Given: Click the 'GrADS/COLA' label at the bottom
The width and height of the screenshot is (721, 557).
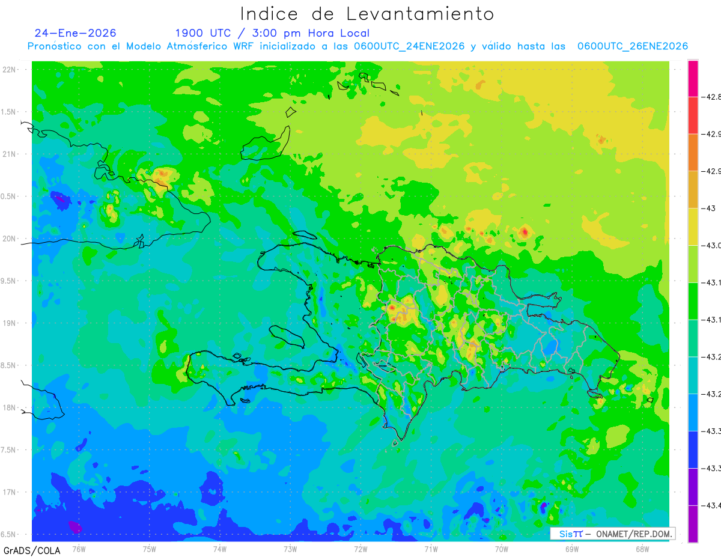Looking at the screenshot, I should point(32,550).
